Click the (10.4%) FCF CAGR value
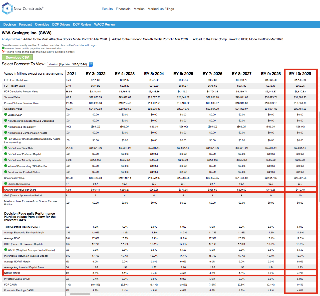 95,284
